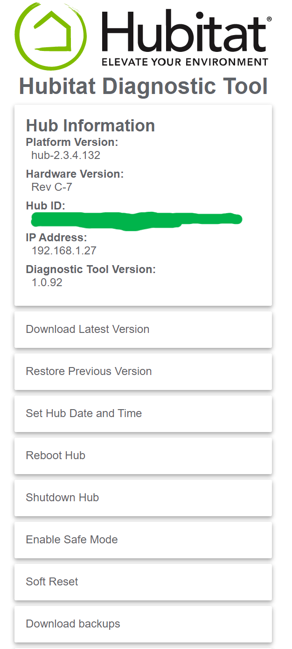This screenshot has width=292, height=649.
Task: Click the IP address 192.168.1.27
Action: coord(64,251)
